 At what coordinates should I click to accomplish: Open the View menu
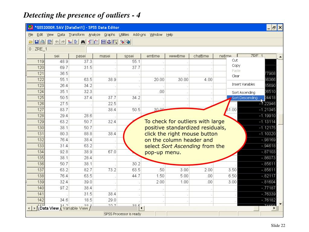[50, 35]
